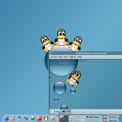
Task: Switch to virtual desktop 3
Action: (x=62, y=120)
